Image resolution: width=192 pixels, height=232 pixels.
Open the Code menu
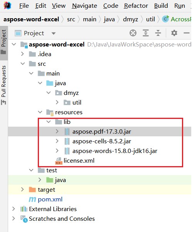pyautogui.click(x=111, y=6)
